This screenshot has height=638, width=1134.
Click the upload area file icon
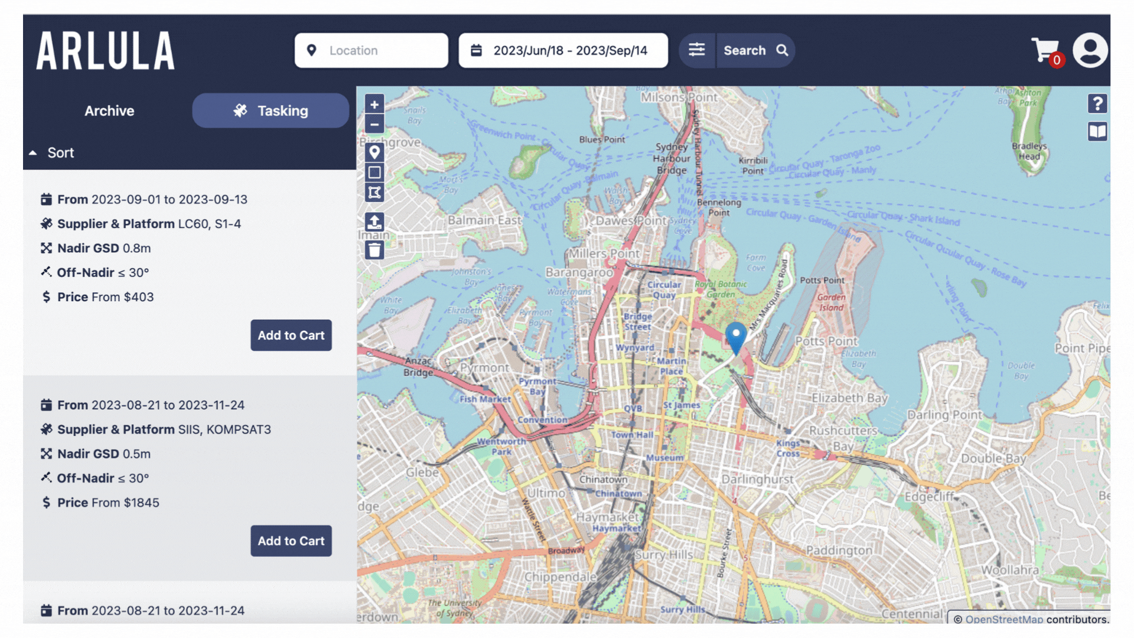(374, 222)
